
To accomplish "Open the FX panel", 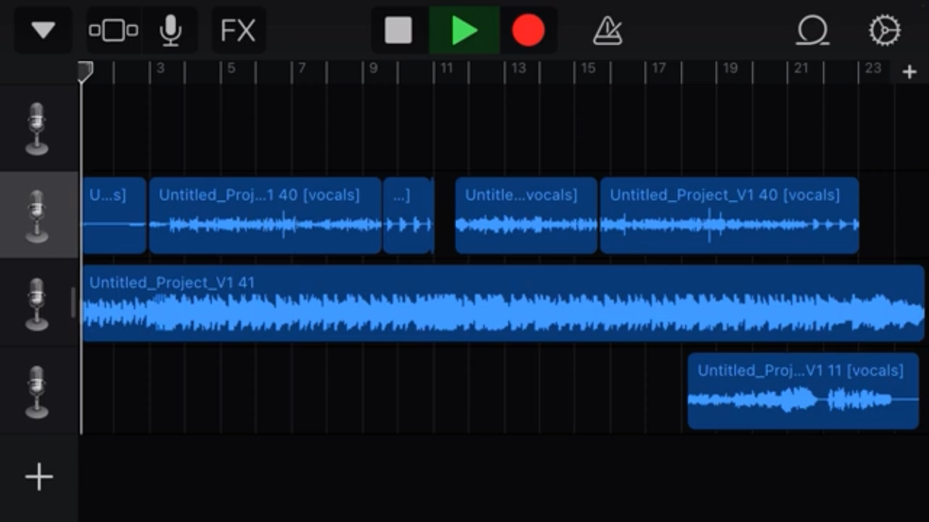I will [x=238, y=30].
